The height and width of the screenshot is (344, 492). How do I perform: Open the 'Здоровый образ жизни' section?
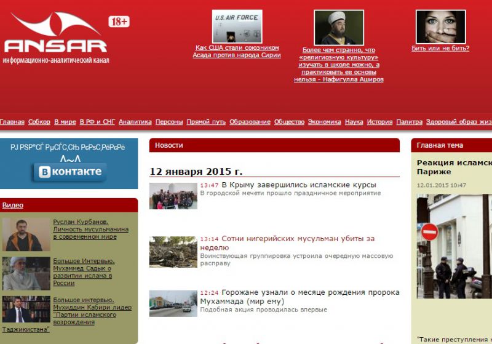point(459,122)
